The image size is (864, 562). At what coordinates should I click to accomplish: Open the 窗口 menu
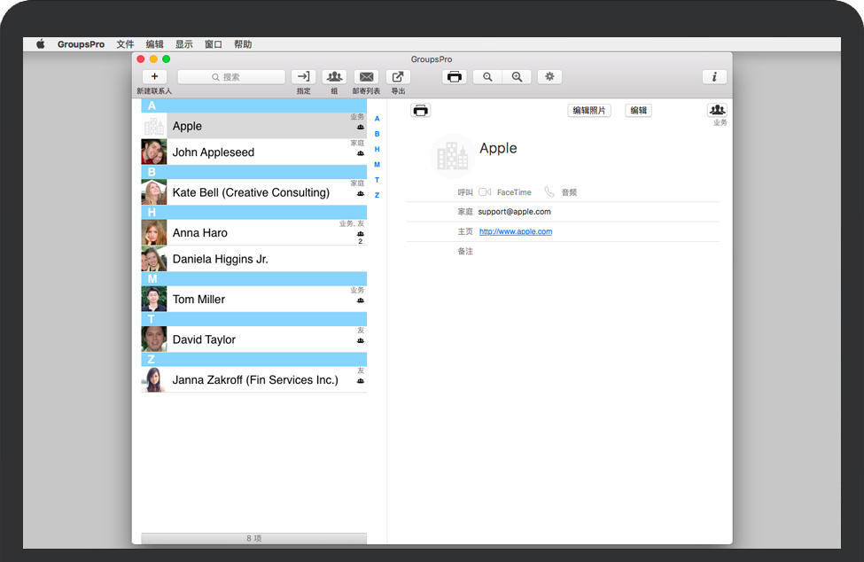(x=214, y=44)
